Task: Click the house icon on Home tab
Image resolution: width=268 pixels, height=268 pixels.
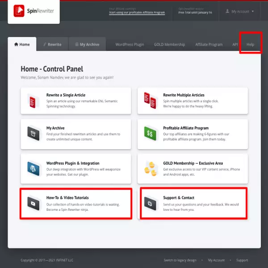Action: coord(16,44)
